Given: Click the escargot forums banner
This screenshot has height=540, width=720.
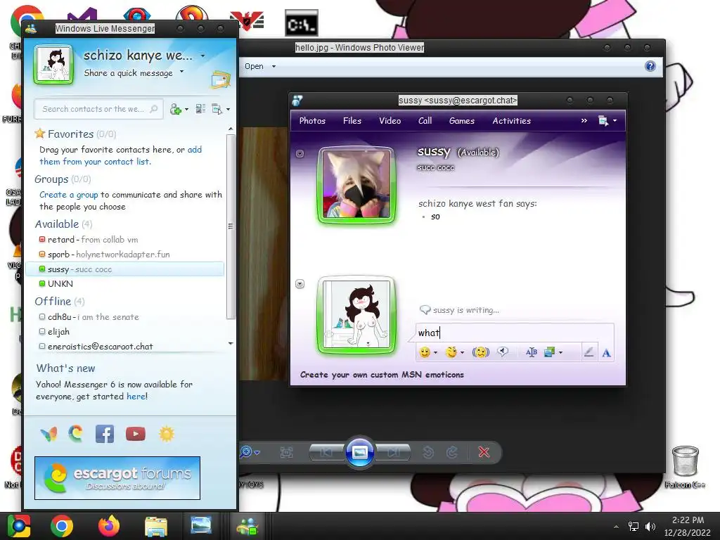Looking at the screenshot, I should (117, 478).
